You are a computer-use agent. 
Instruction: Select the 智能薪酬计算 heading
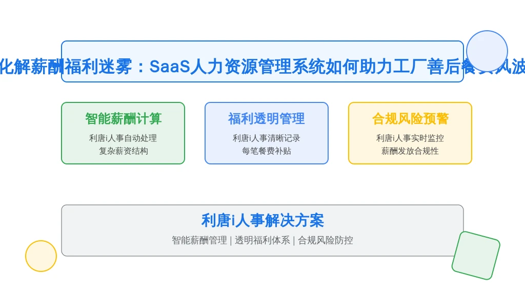[123, 119]
